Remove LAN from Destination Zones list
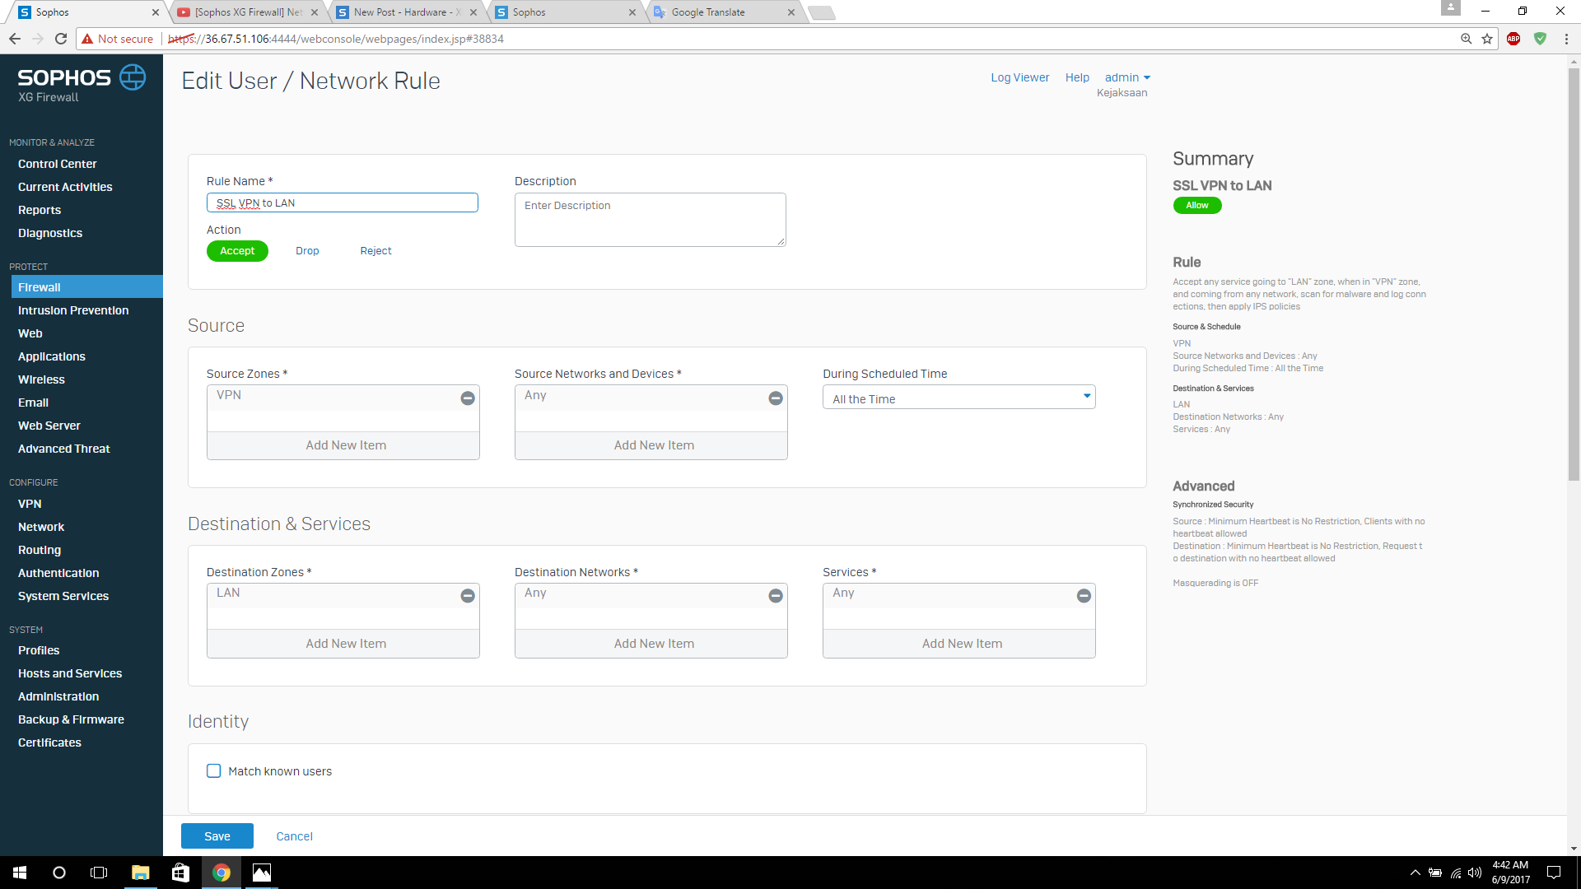 (468, 596)
